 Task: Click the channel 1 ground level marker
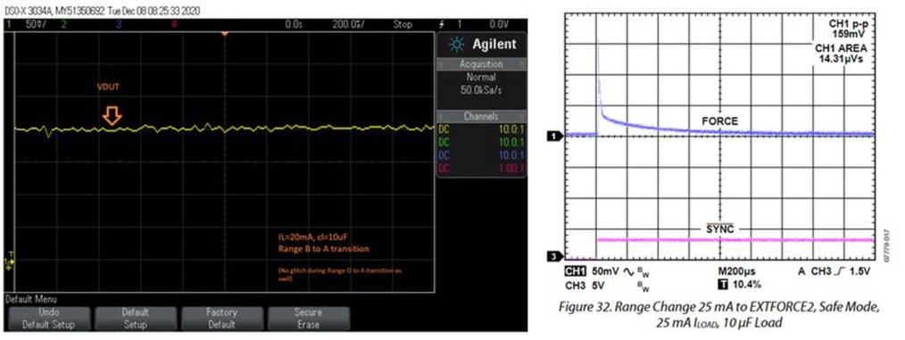10,262
